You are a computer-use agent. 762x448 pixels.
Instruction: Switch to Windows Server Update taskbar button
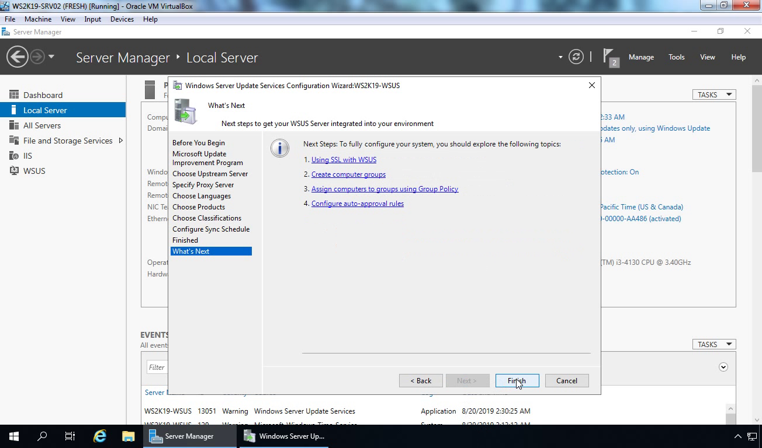coord(284,436)
